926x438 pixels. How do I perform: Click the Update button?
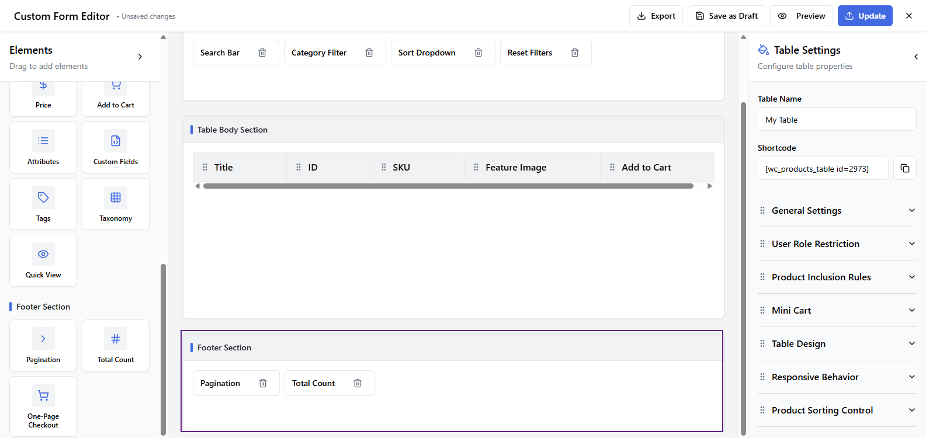[865, 16]
